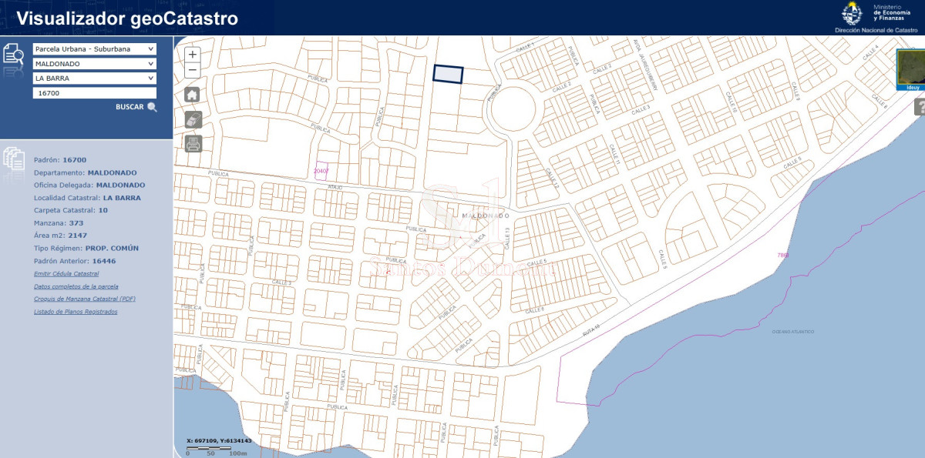
Task: Click the Carpeta Catastral: 10 line
Action: [71, 210]
